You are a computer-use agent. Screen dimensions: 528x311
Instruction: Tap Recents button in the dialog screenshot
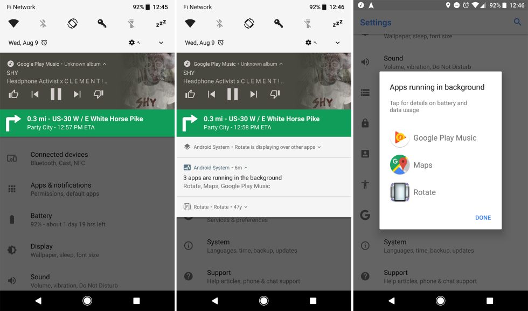coord(490,301)
